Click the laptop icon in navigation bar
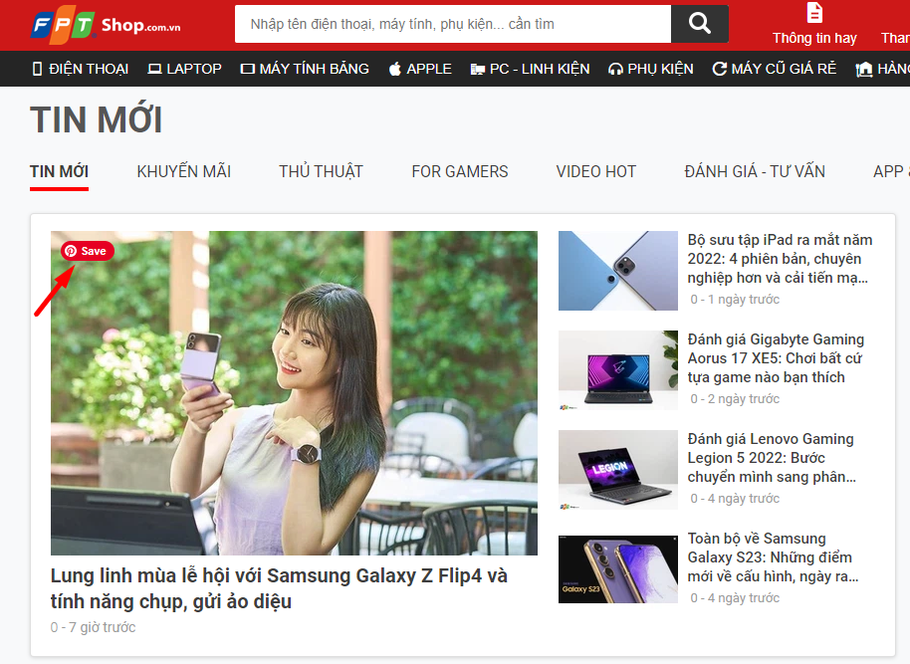910x664 pixels. click(154, 69)
